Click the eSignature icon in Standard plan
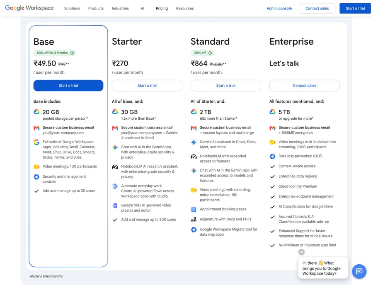Image resolution: width=373 pixels, height=285 pixels. pyautogui.click(x=194, y=220)
